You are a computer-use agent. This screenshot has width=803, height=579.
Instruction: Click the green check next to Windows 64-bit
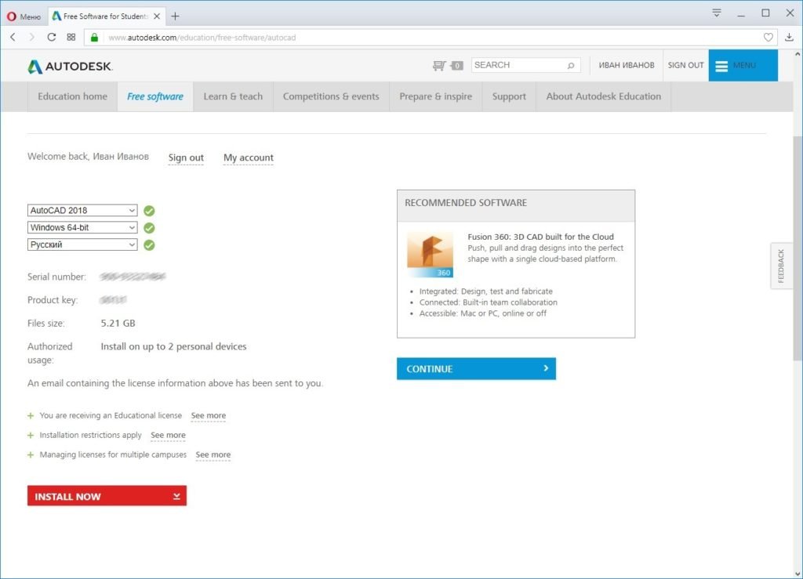click(149, 228)
